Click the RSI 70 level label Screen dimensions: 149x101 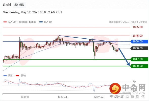(x=134, y=82)
